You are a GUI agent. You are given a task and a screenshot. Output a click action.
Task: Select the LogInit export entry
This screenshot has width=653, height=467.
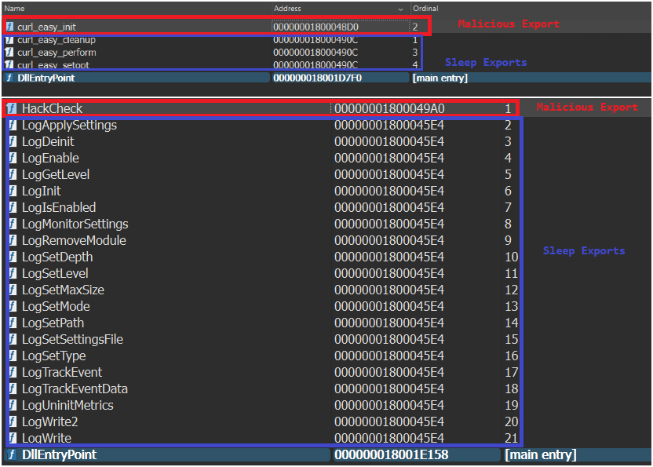click(41, 192)
